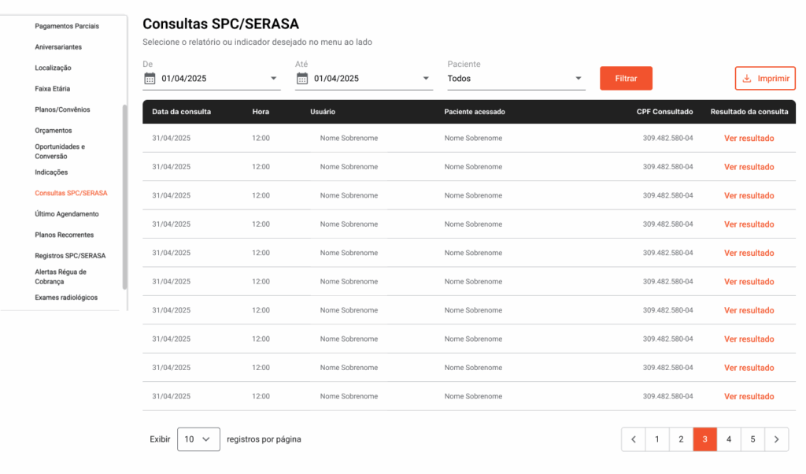Click CPF Consultado column header

coord(664,112)
